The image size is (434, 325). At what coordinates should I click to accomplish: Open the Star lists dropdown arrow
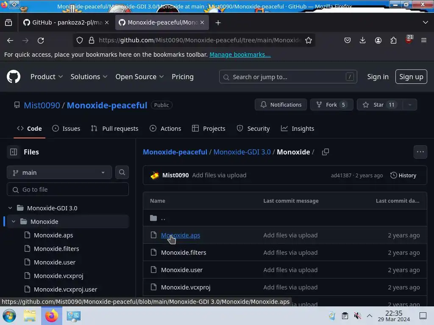click(x=410, y=105)
